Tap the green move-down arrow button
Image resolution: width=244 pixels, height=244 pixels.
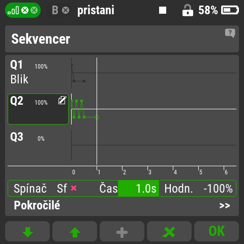(x=27, y=231)
